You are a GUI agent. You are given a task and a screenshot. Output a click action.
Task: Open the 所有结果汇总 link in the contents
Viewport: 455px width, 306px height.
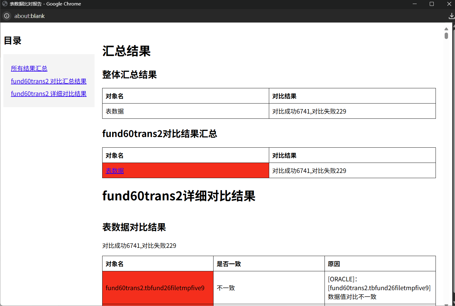29,69
